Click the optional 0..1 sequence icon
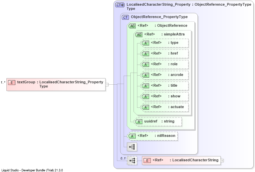255x172 pixels. click(132, 161)
